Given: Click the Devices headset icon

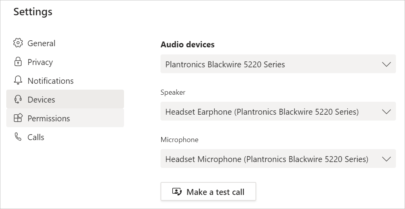Looking at the screenshot, I should [18, 99].
